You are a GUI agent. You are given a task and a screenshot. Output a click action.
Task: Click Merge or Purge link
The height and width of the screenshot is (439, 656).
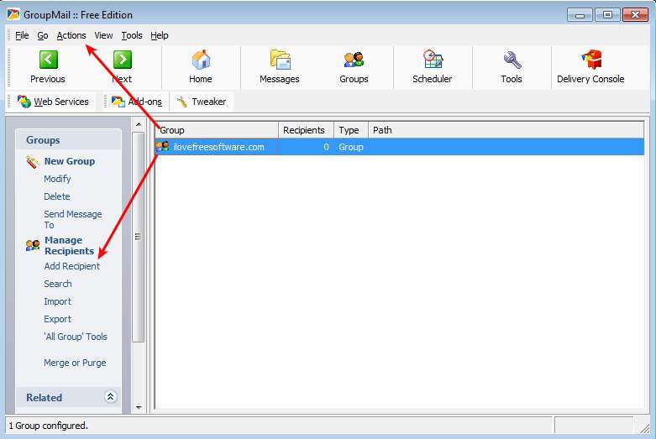[75, 363]
